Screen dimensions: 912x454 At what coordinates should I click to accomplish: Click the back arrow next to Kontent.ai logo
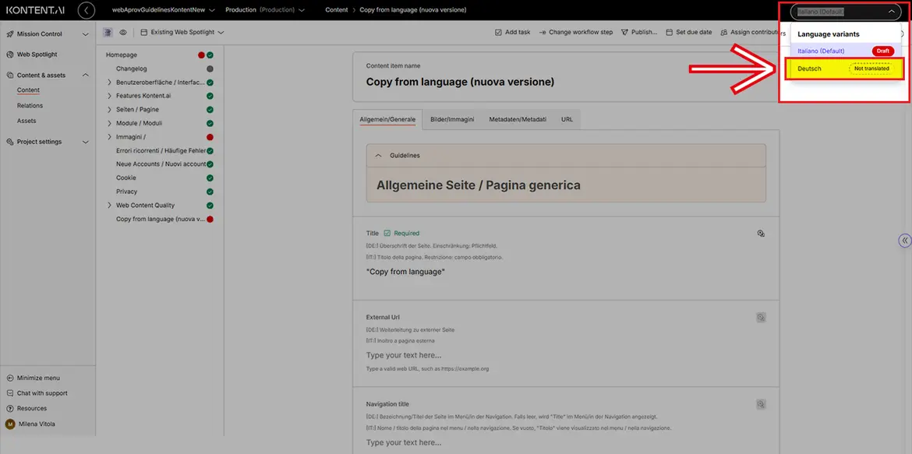tap(87, 10)
